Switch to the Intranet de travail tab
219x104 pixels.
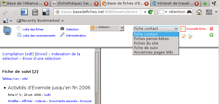point(176,3)
